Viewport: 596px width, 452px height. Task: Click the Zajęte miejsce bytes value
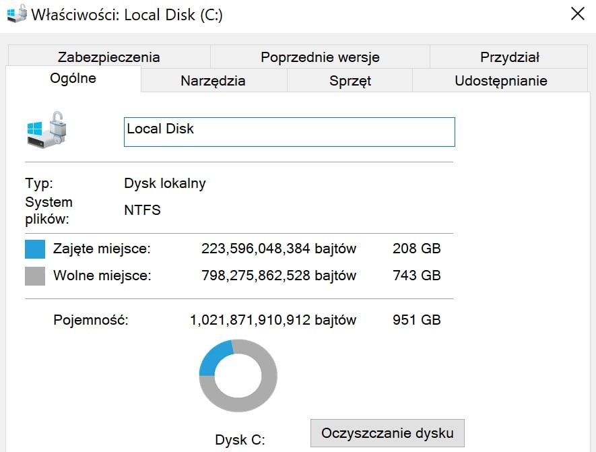click(x=278, y=249)
